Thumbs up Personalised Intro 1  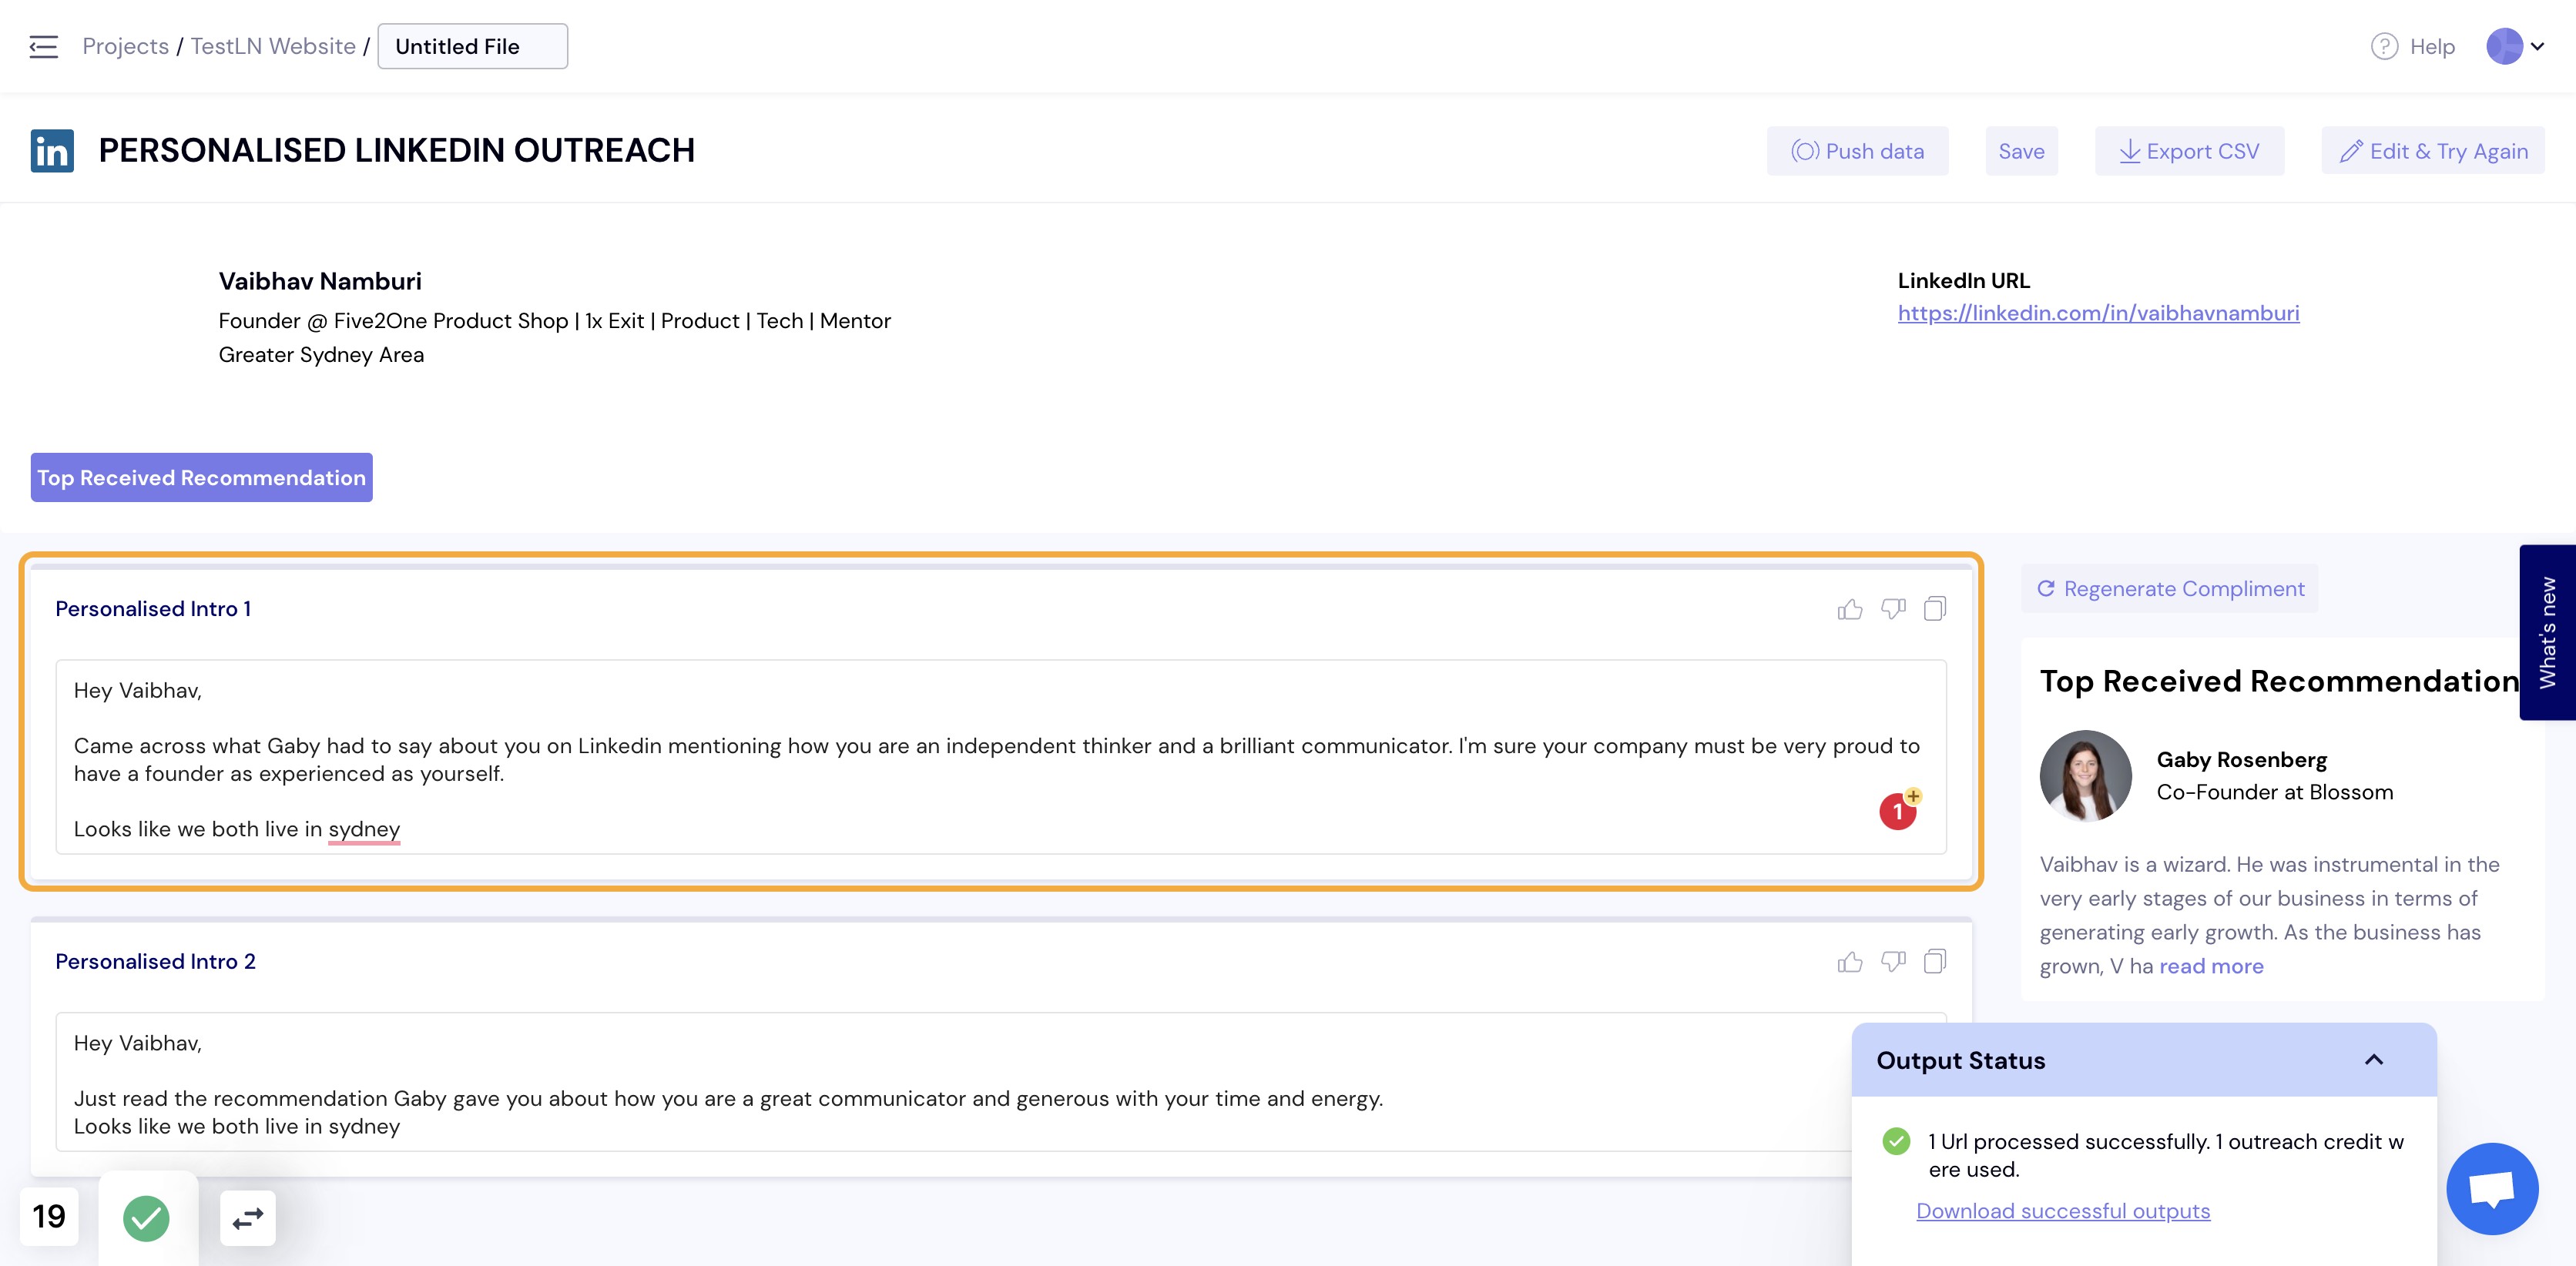pyautogui.click(x=1850, y=609)
